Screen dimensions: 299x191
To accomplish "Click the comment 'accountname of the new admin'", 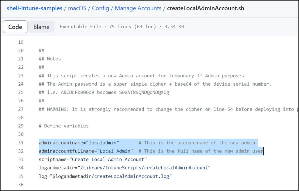I will [x=197, y=143].
